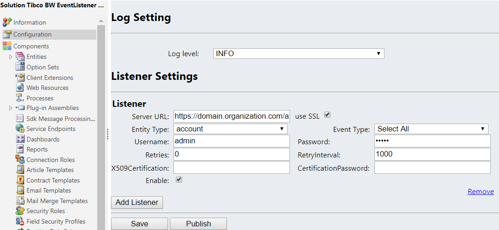The image size is (499, 230).
Task: Open Contract Templates label
Action: [x=53, y=180]
